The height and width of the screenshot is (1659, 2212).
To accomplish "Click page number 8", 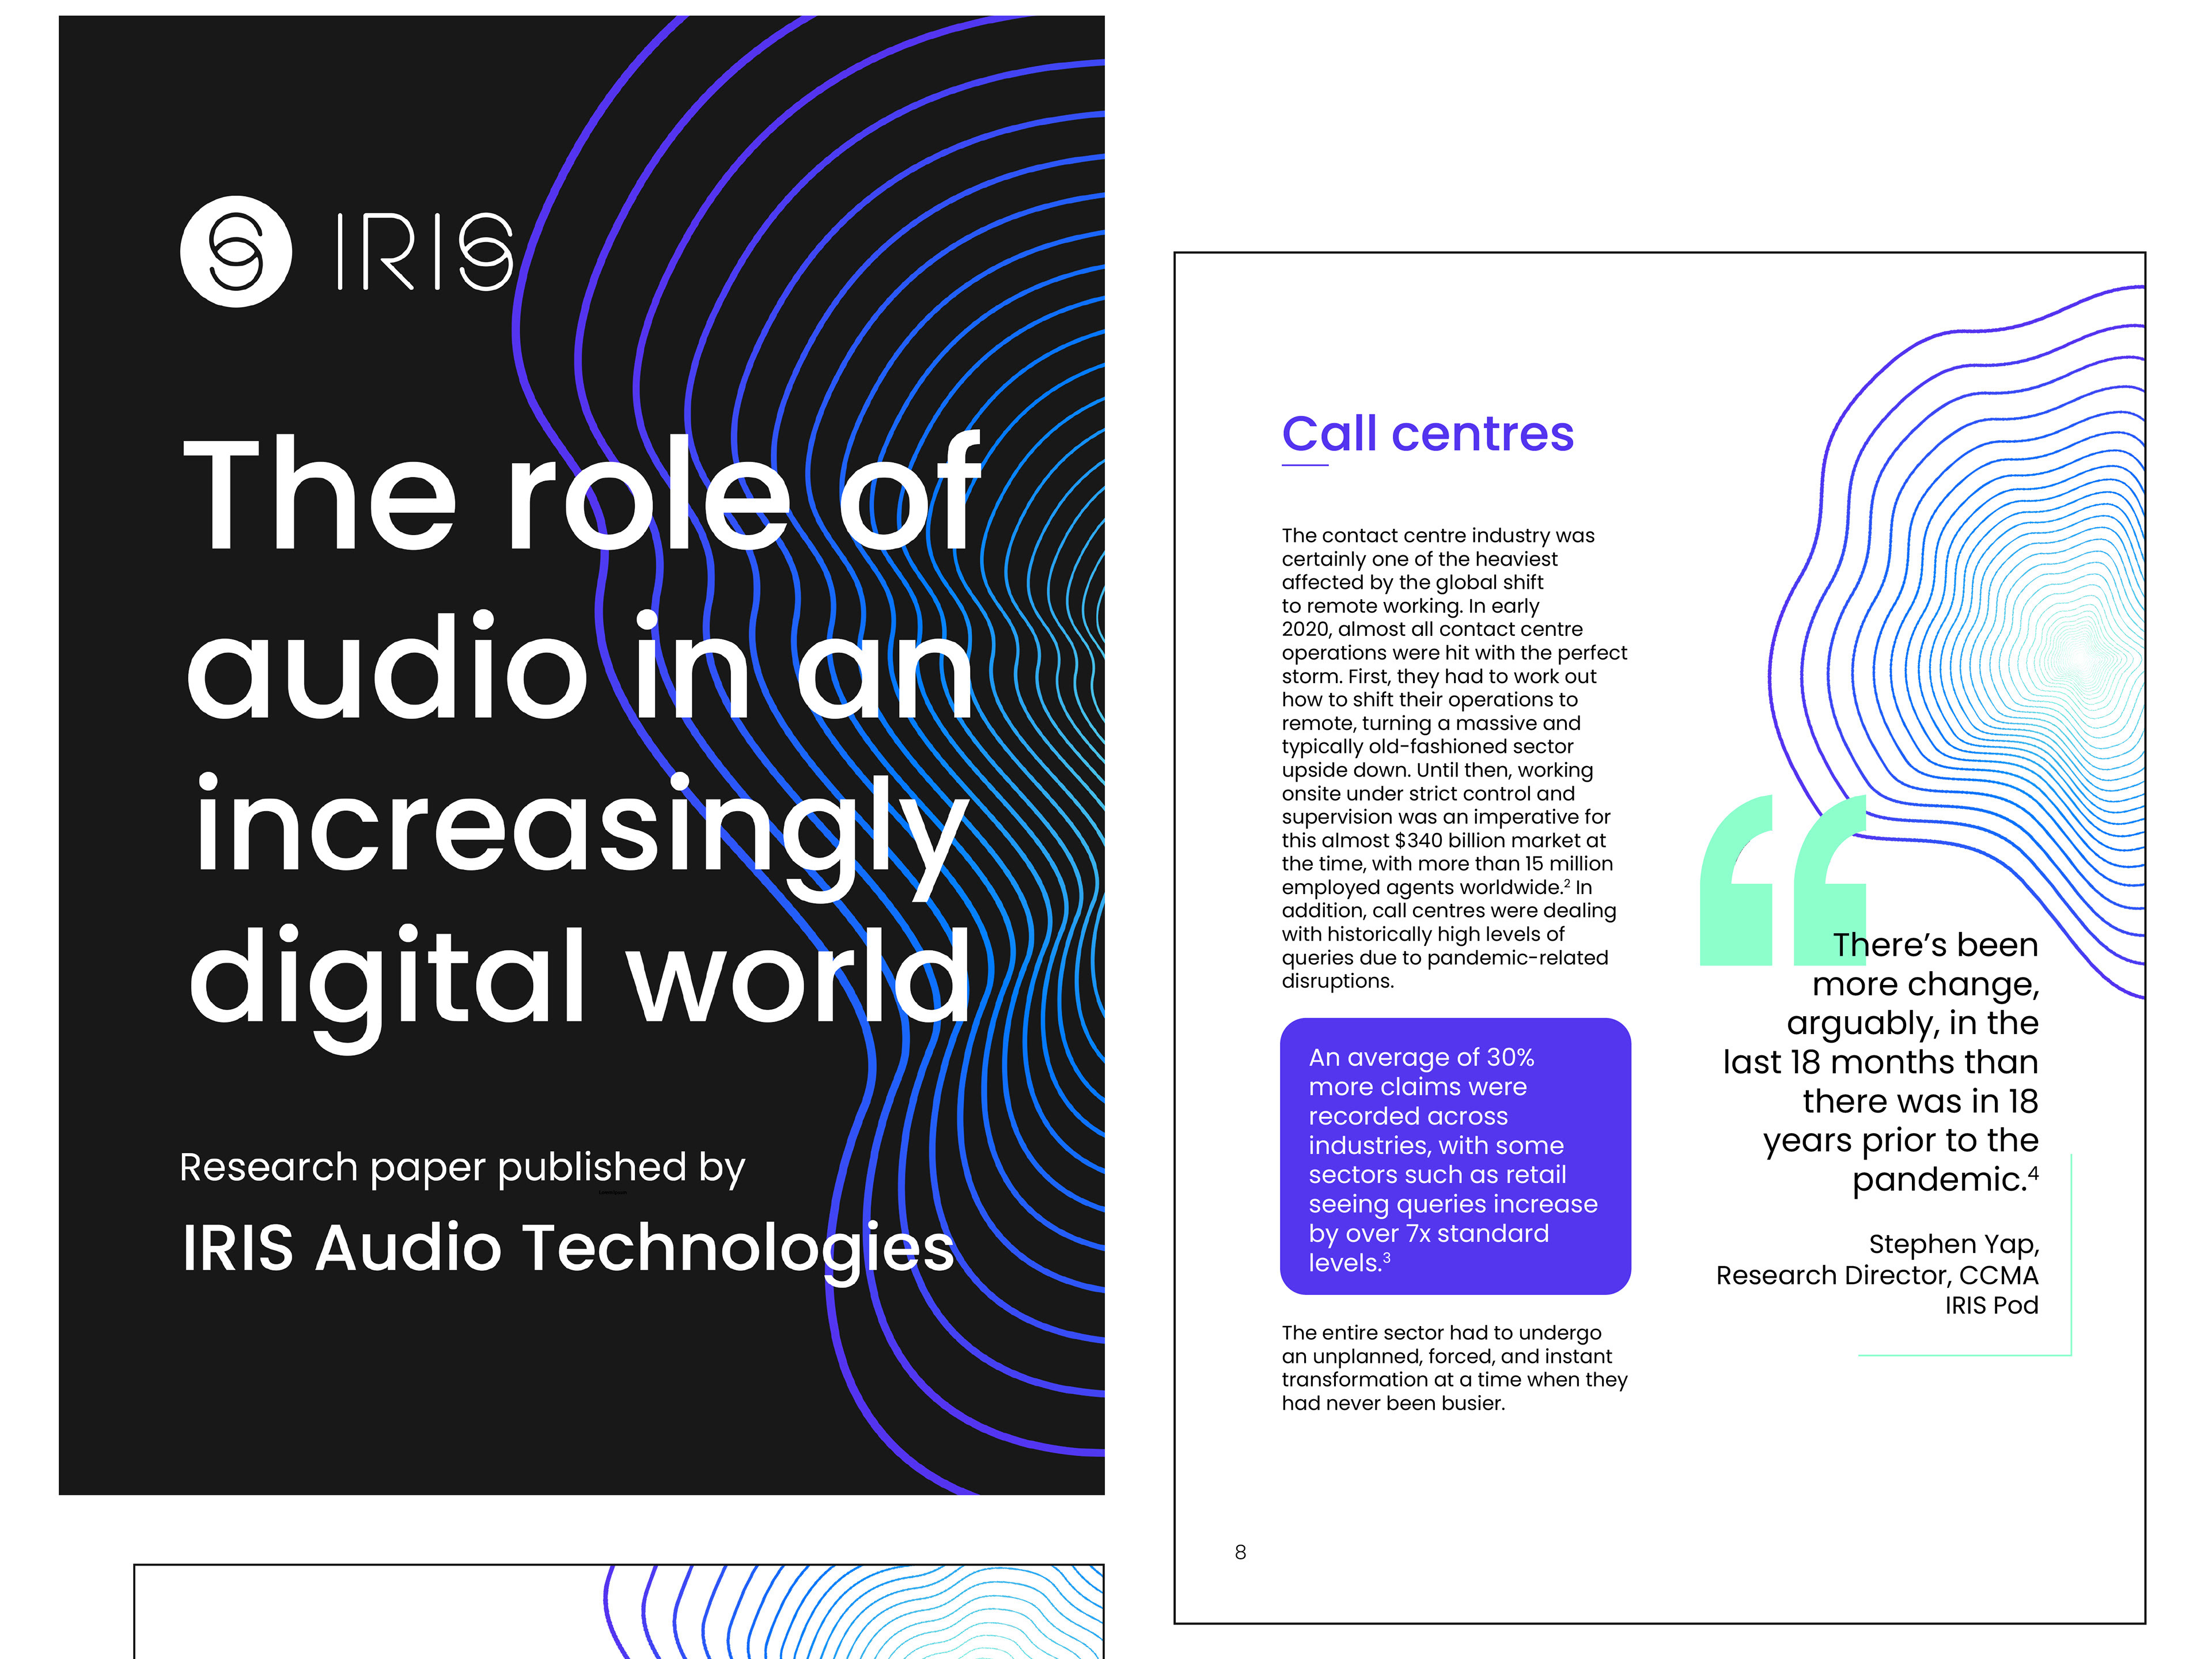I will pyautogui.click(x=1240, y=1552).
